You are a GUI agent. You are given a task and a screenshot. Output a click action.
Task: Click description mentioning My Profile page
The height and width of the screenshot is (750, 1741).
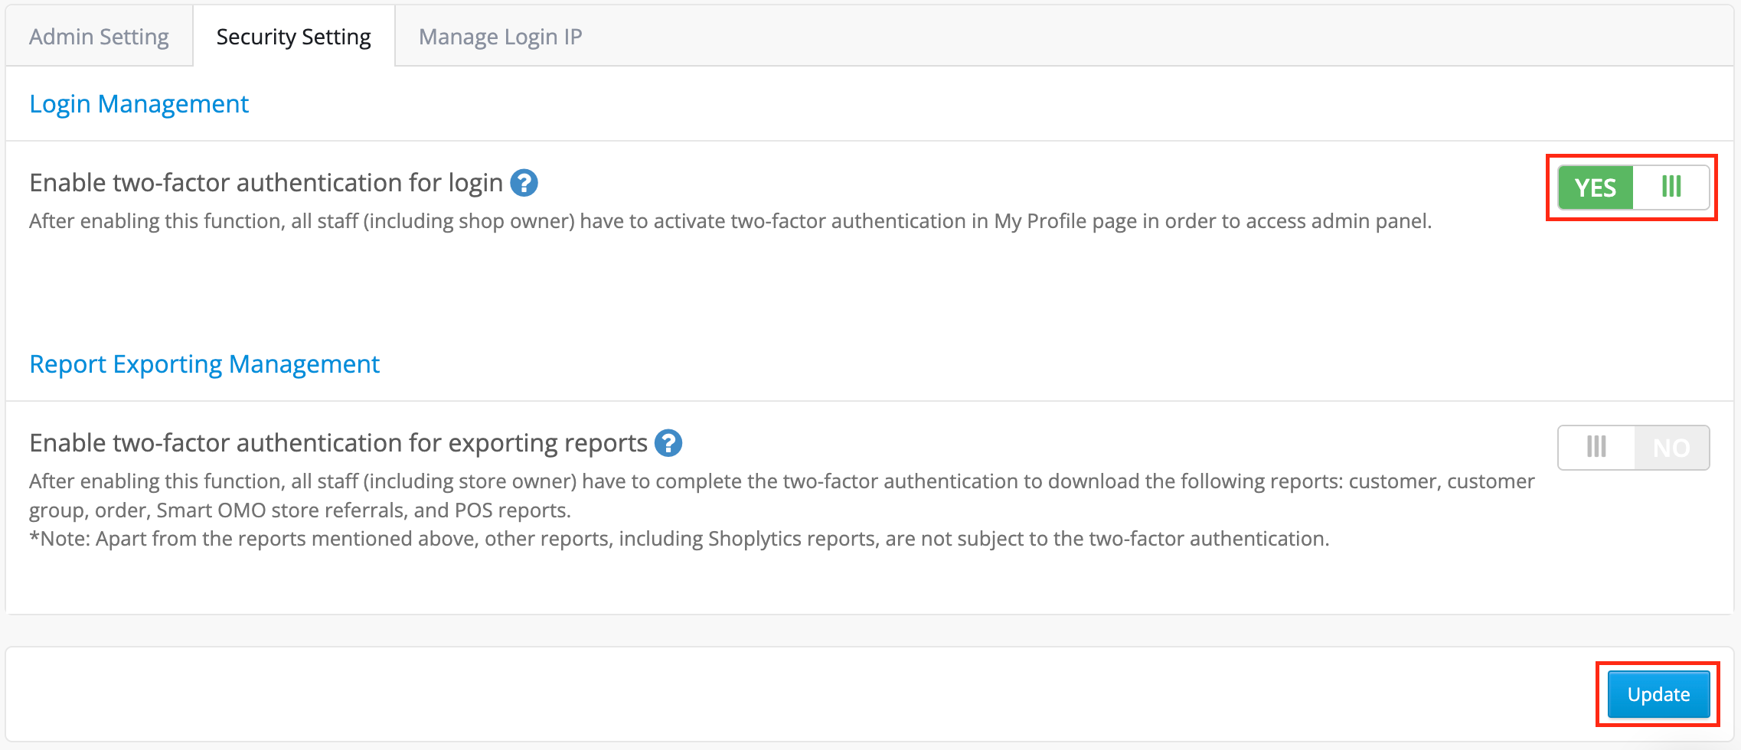pyautogui.click(x=730, y=221)
